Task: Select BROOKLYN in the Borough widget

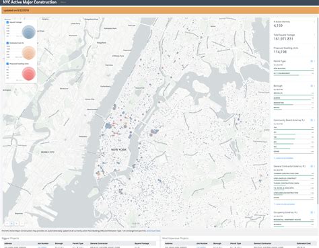Action: [x=293, y=93]
